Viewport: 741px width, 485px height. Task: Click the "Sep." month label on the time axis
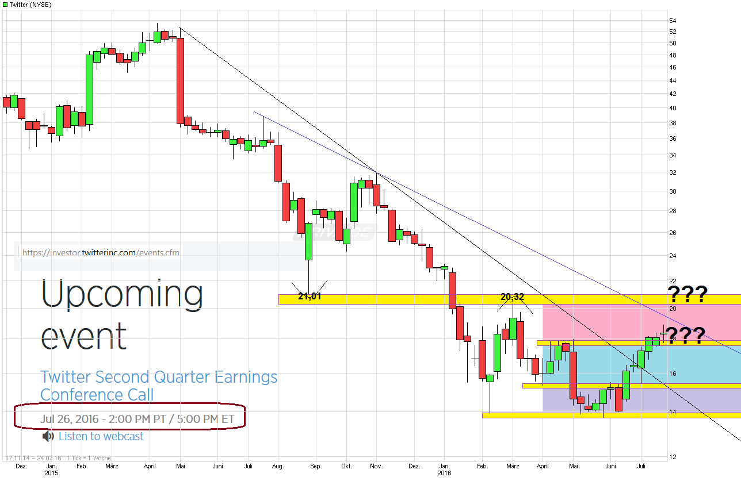click(x=316, y=467)
